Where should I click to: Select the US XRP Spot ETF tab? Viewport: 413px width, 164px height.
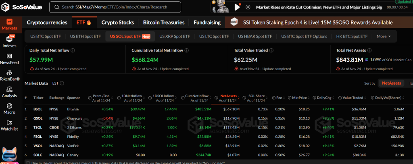174,36
